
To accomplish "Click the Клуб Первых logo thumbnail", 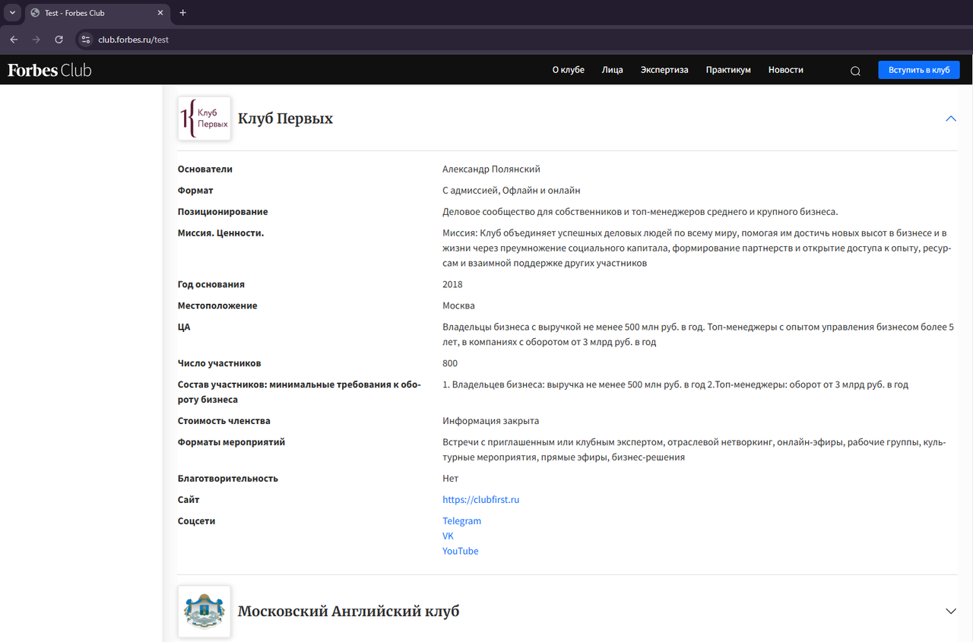I will (x=204, y=119).
